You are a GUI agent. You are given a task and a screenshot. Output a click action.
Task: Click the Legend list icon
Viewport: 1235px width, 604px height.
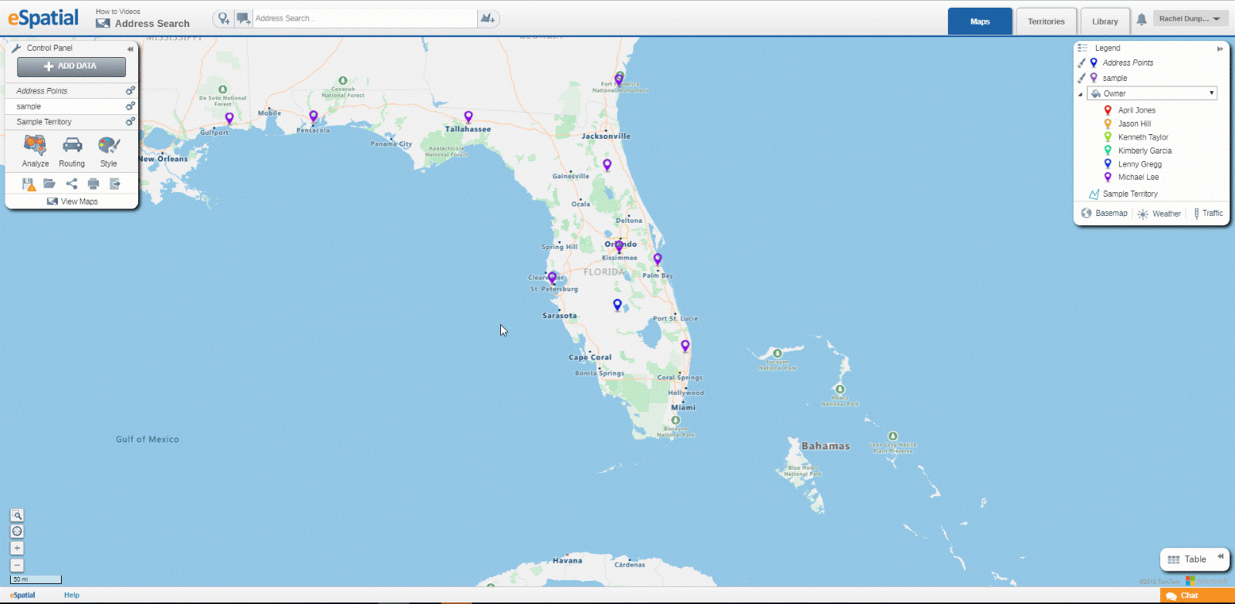tap(1083, 48)
